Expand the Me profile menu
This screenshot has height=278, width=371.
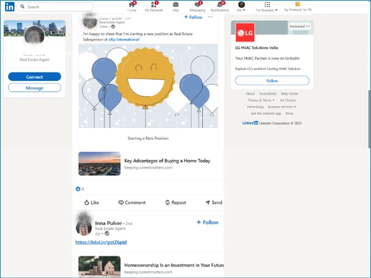coord(241,7)
